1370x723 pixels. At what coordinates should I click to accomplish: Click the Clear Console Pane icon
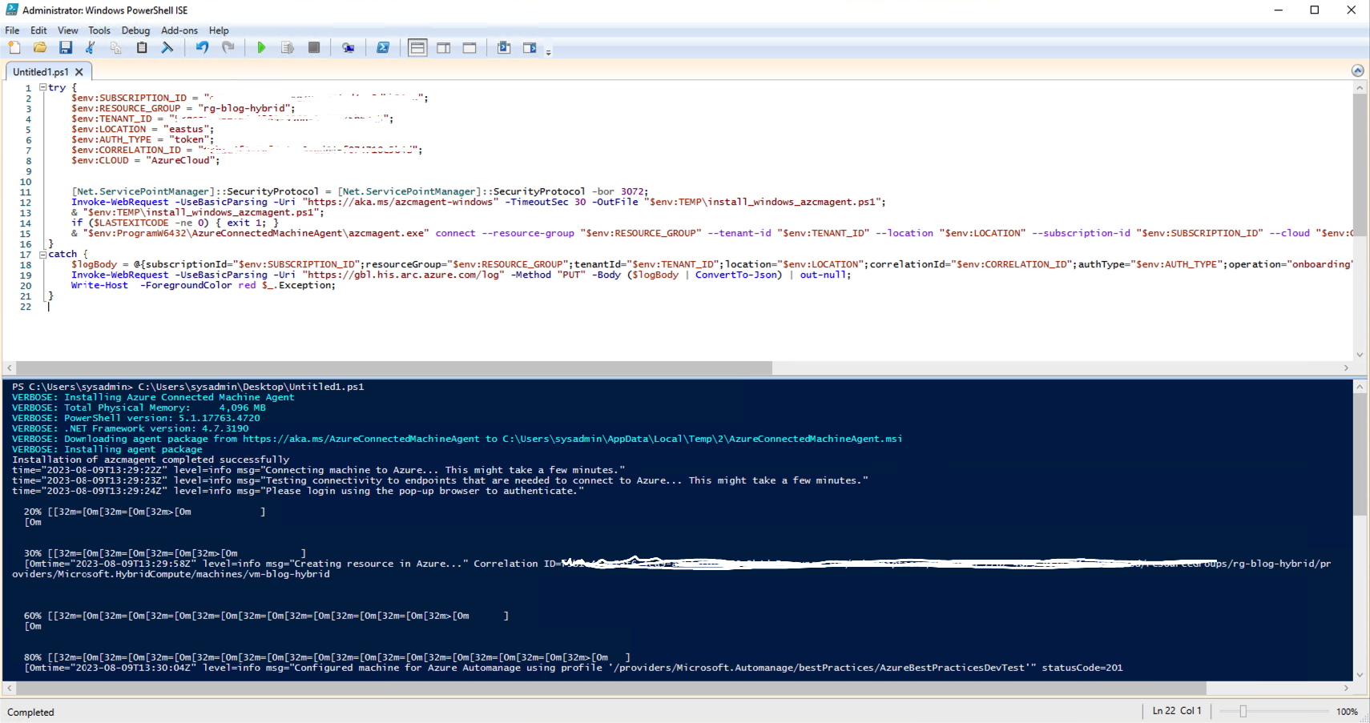(167, 48)
